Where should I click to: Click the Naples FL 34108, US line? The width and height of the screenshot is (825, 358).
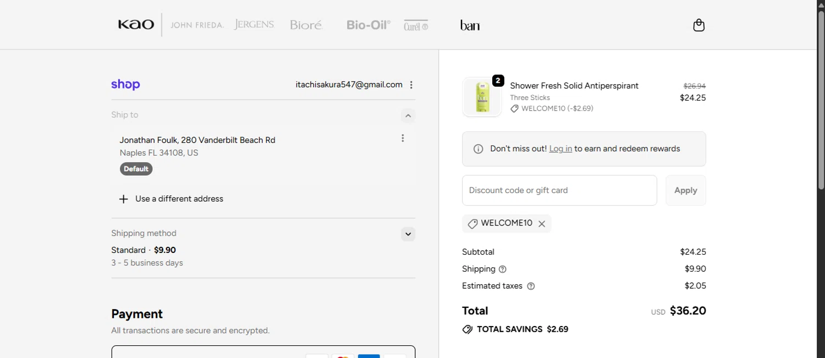(x=159, y=153)
